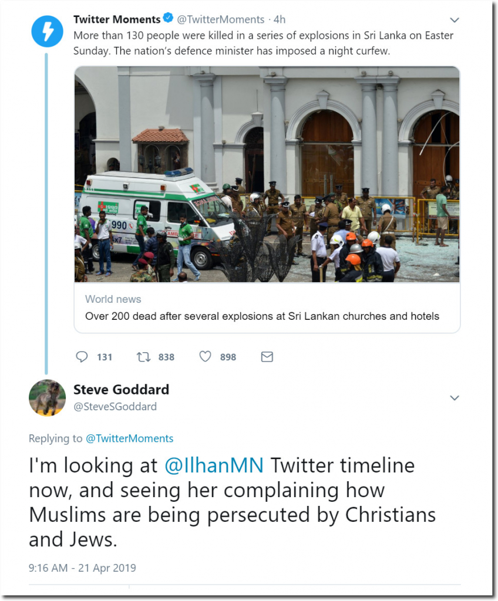Open the Steve Goddard name link
The height and width of the screenshot is (601, 498).
coord(121,390)
